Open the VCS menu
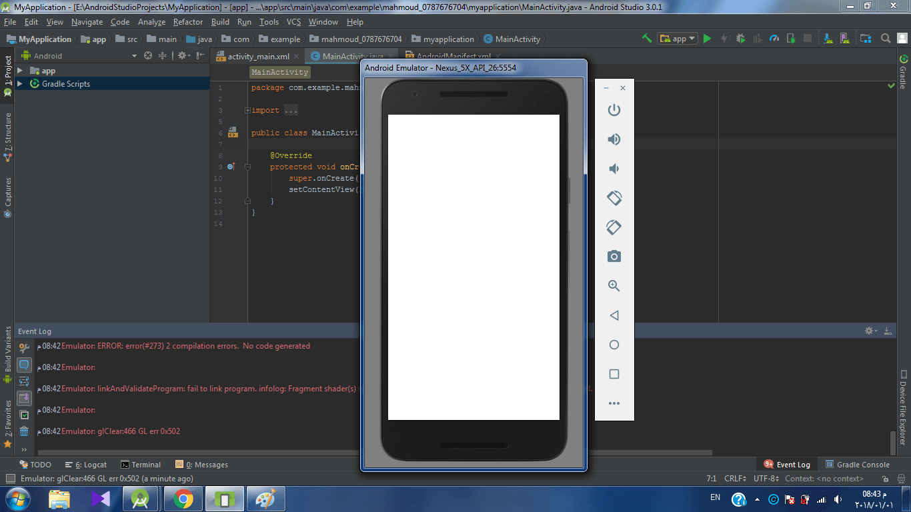 [294, 22]
